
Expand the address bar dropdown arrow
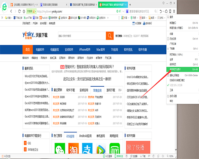click(x=123, y=12)
